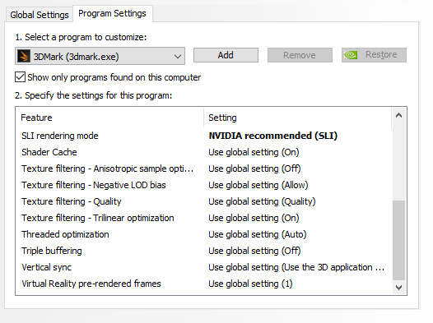Open Triple buffering setting value (Off)
Viewport: 433px width, 323px height.
(254, 251)
